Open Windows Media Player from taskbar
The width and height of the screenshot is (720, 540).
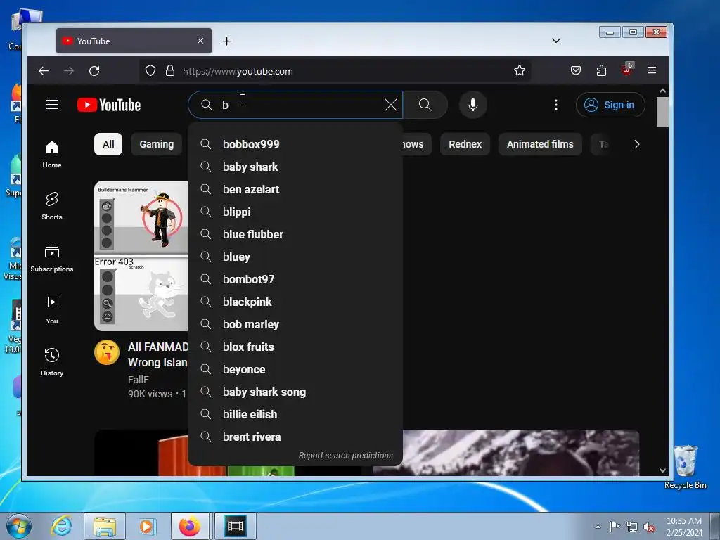[x=147, y=526]
